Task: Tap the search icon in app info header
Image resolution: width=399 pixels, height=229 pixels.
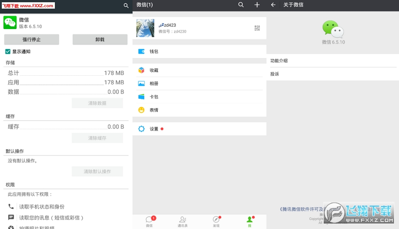Action: point(126,5)
